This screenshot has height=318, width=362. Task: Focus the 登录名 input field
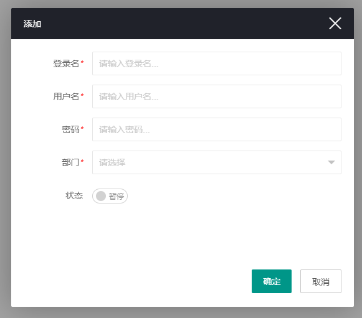pyautogui.click(x=217, y=63)
